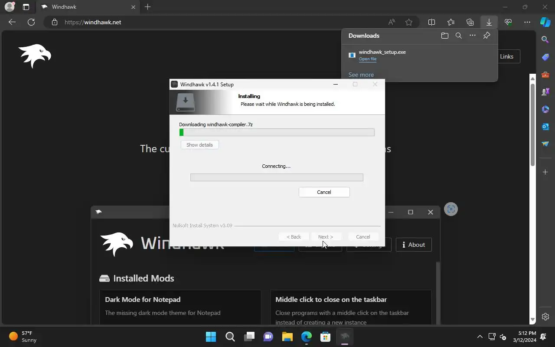Open the Edge profile icon

[x=9, y=7]
